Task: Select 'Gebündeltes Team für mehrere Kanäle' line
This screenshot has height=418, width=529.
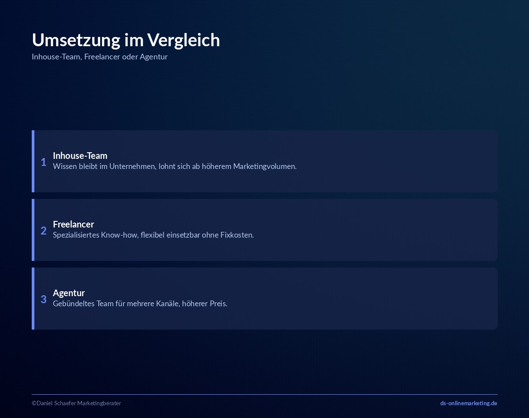Action: pyautogui.click(x=140, y=304)
